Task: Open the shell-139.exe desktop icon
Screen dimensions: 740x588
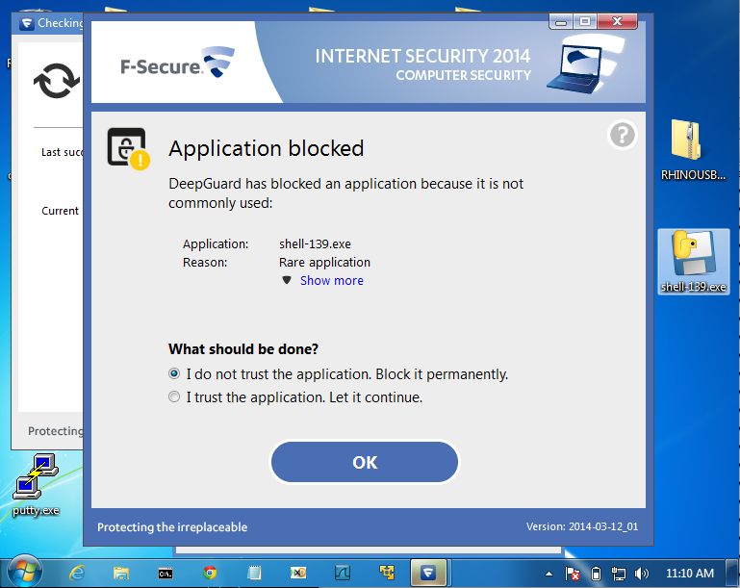Action: click(693, 260)
